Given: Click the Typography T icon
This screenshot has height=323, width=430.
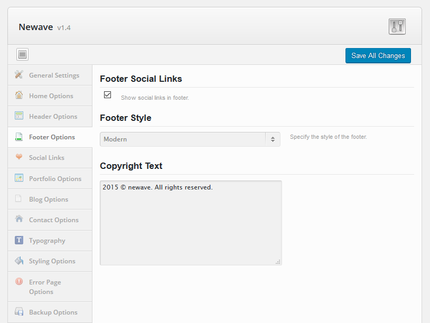Looking at the screenshot, I should click(19, 240).
